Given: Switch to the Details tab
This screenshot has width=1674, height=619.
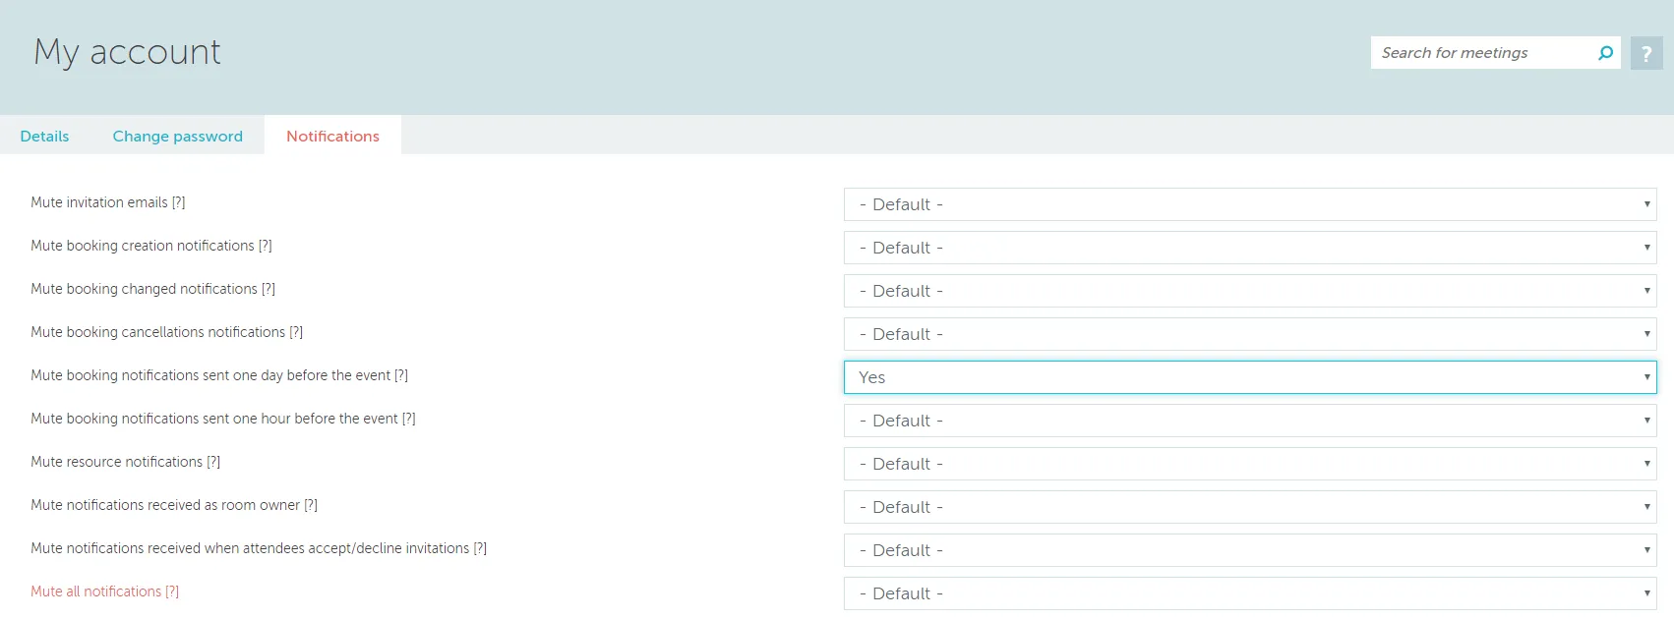Looking at the screenshot, I should coord(44,137).
